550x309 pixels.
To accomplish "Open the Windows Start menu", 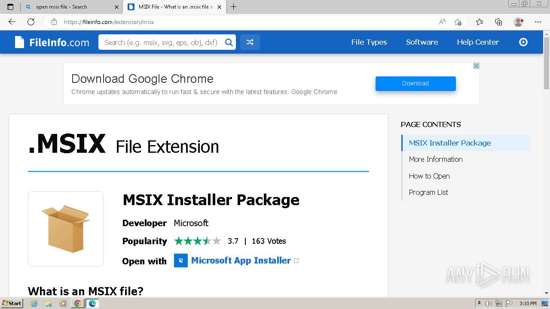I will click(12, 303).
